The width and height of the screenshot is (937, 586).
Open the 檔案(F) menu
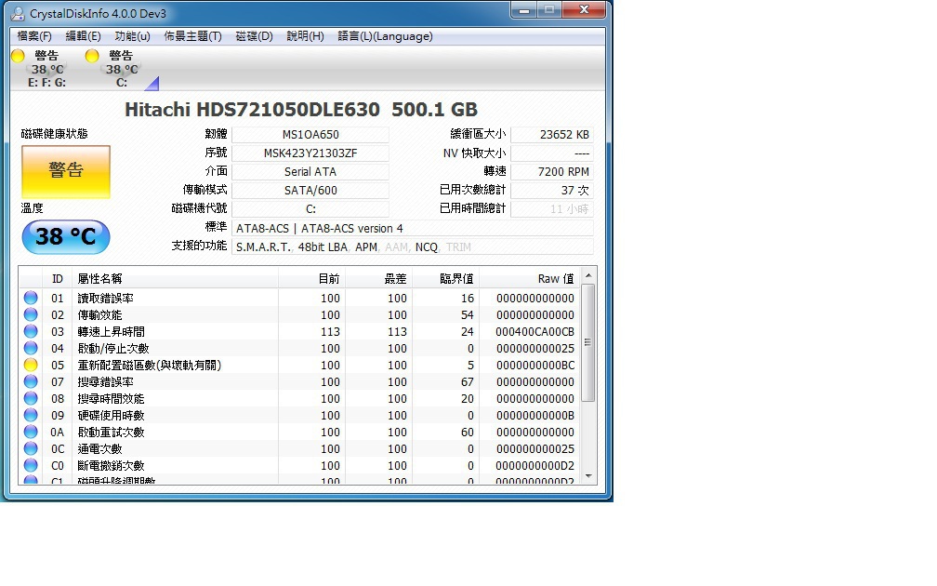click(34, 36)
